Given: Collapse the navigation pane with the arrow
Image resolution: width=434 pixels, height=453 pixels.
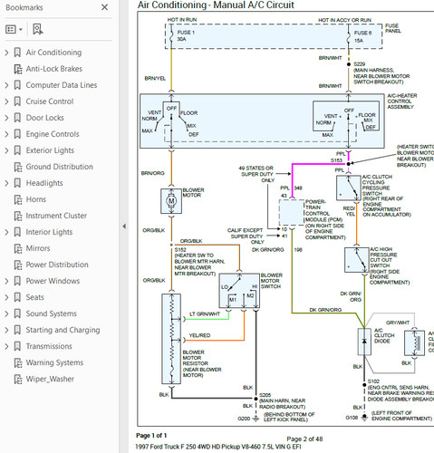Looking at the screenshot, I should click(124, 226).
